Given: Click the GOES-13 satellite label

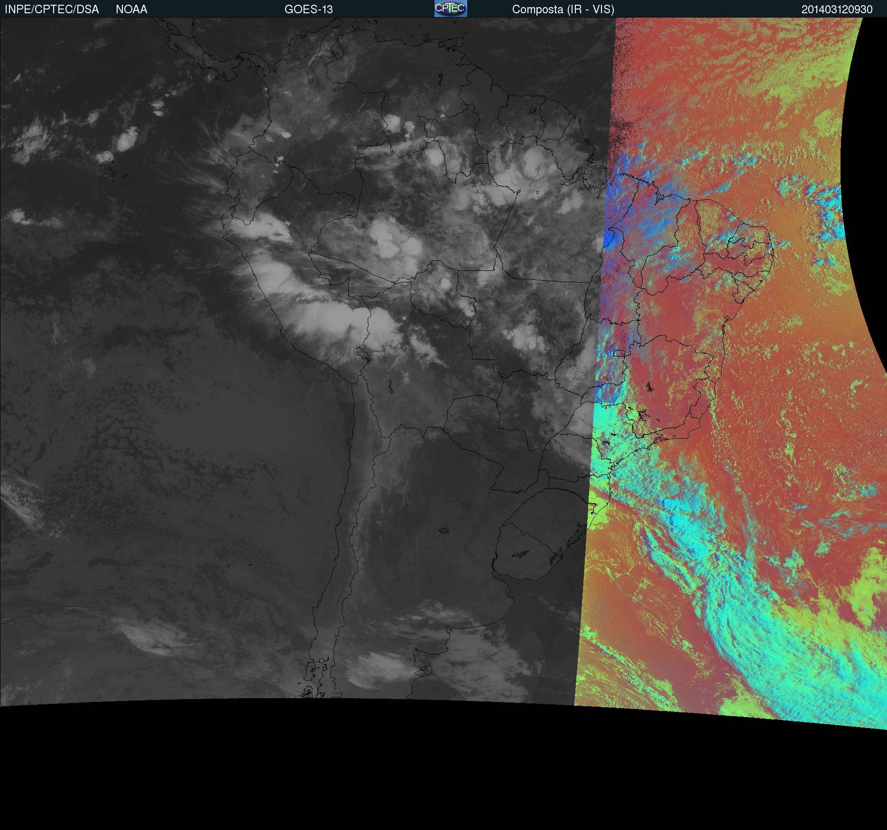Looking at the screenshot, I should (x=309, y=9).
